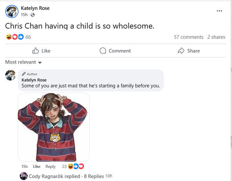The width and height of the screenshot is (232, 181).
Task: Like the author's comment
Action: coord(37,167)
